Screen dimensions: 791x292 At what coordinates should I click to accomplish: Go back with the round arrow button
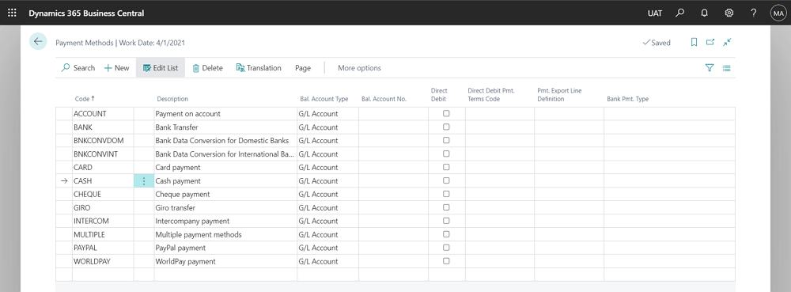pos(38,41)
